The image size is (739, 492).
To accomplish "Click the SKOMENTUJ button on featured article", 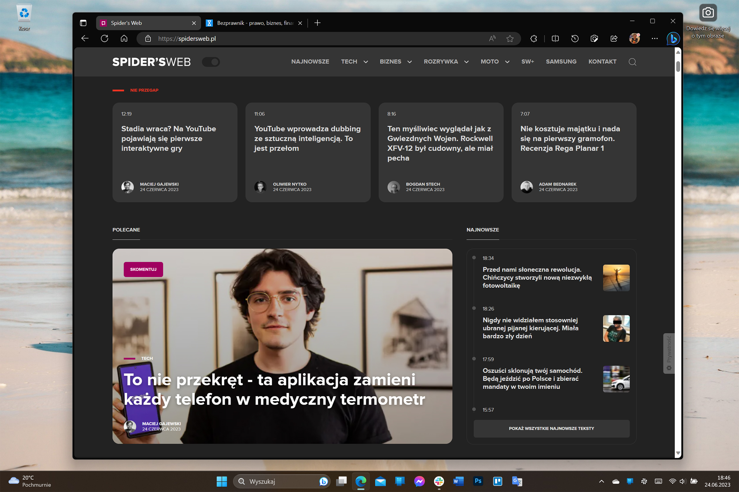I will (x=143, y=269).
